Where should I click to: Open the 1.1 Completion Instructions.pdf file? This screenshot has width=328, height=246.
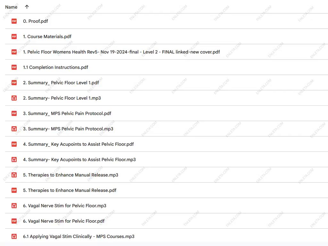click(x=55, y=67)
